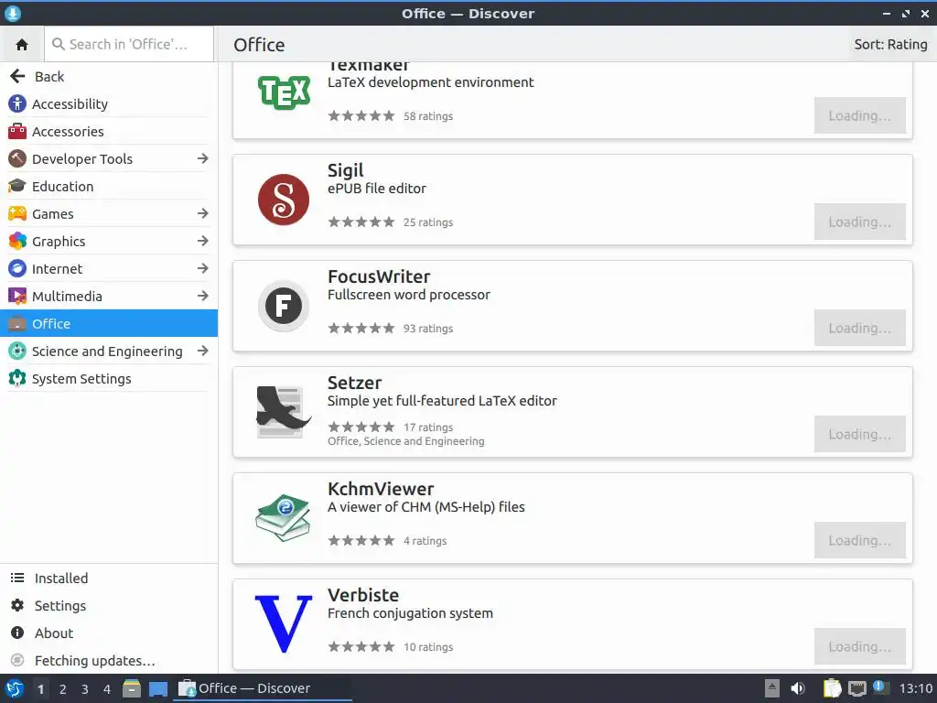Click the red Accessories toolbox icon

17,132
